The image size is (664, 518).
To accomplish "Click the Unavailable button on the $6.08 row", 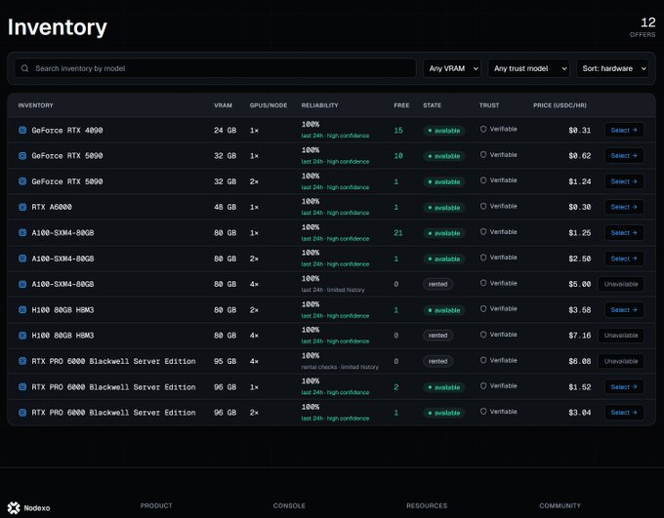I will pyautogui.click(x=621, y=361).
